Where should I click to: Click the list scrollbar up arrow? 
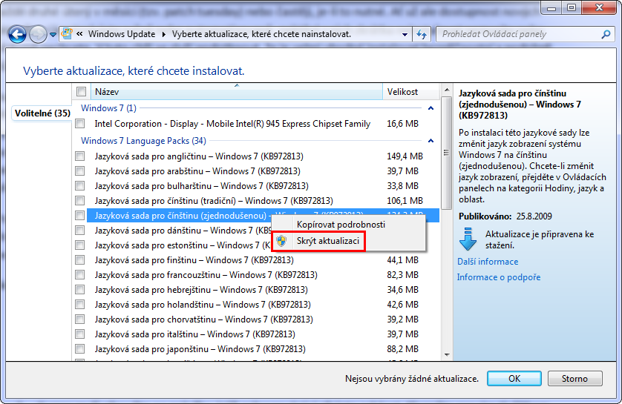tap(447, 90)
